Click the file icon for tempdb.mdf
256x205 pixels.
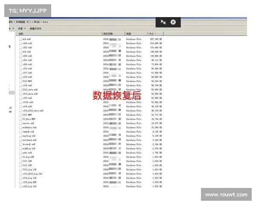click(x=20, y=132)
